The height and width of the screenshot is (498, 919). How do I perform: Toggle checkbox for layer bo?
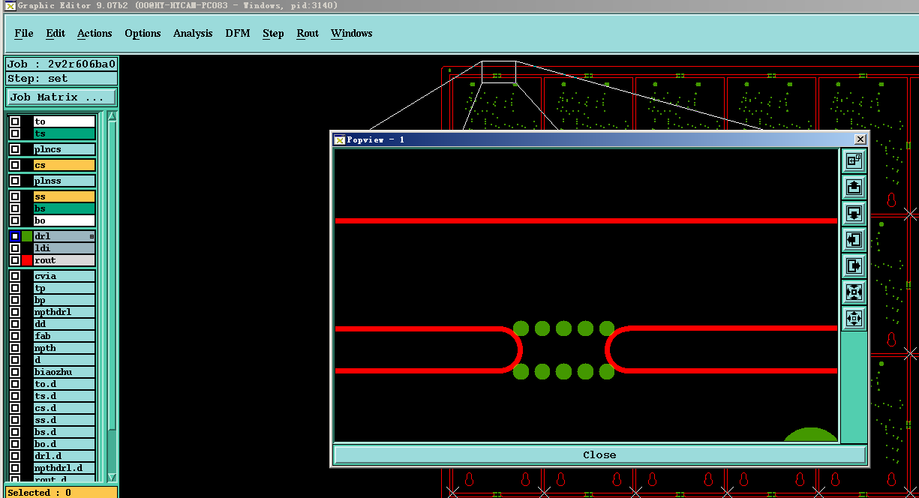coord(15,220)
